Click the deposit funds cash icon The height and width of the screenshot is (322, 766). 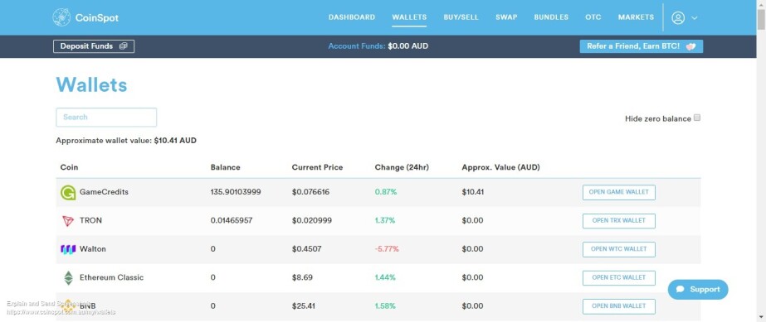click(123, 46)
